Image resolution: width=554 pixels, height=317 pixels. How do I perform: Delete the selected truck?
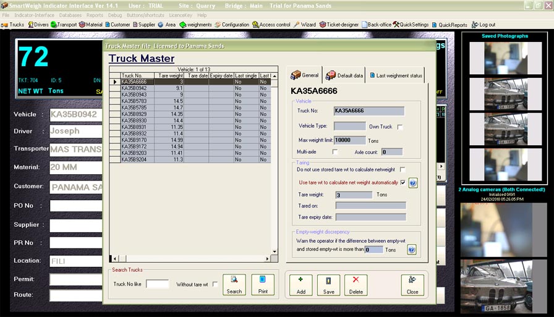[356, 285]
